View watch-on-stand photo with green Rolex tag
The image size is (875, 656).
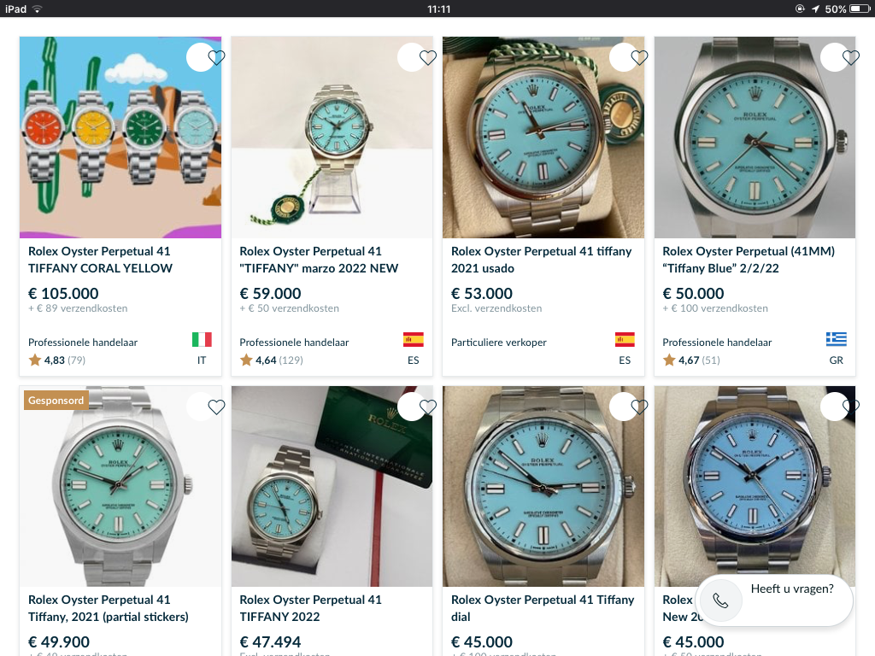click(x=332, y=137)
